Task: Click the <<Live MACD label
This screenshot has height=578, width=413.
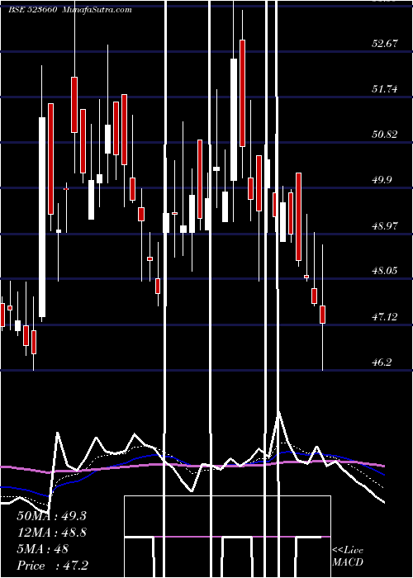Action: pyautogui.click(x=348, y=556)
